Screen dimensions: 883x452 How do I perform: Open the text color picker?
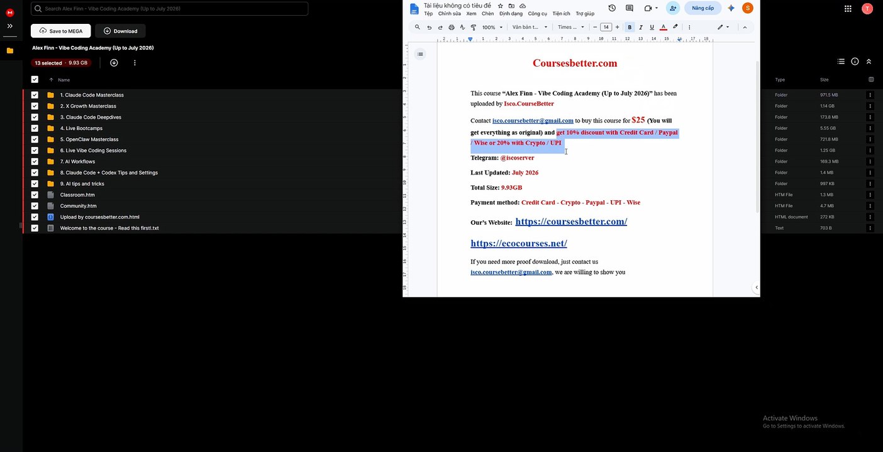click(x=664, y=27)
